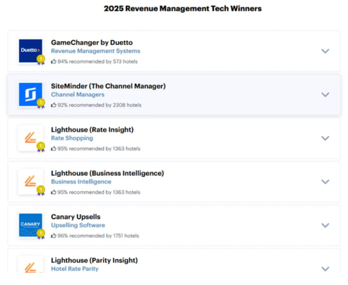Expand the GameChanger by Duetto card

tap(325, 51)
